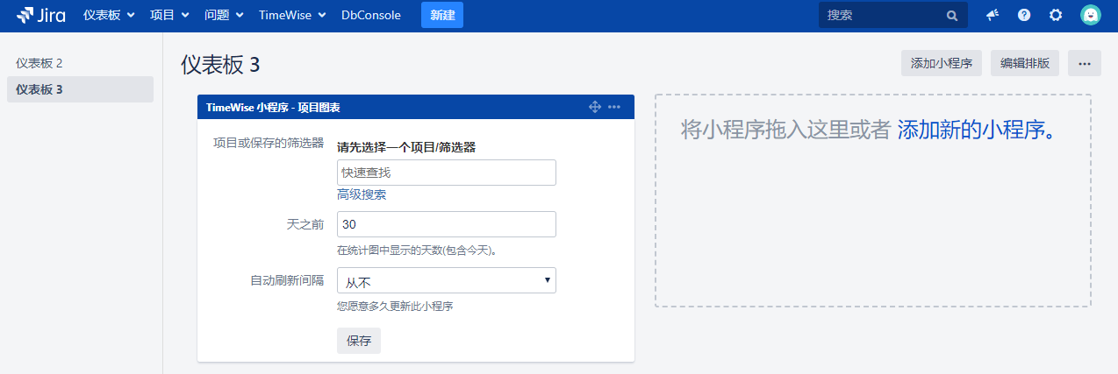Click the search magnifier icon
Image resolution: width=1118 pixels, height=374 pixels.
(952, 16)
